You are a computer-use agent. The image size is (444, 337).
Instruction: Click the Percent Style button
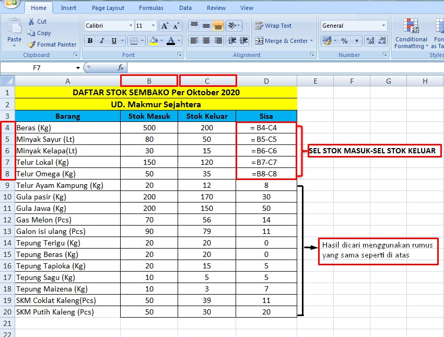(344, 41)
